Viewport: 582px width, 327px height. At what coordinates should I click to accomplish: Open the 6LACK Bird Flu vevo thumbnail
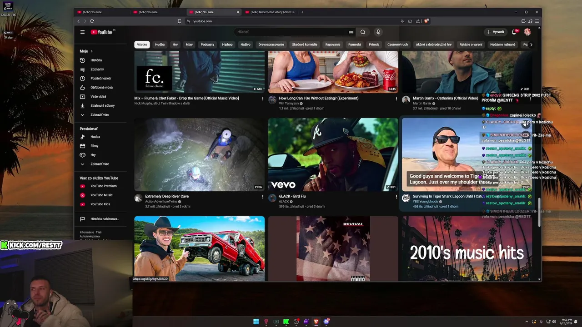[x=333, y=154]
